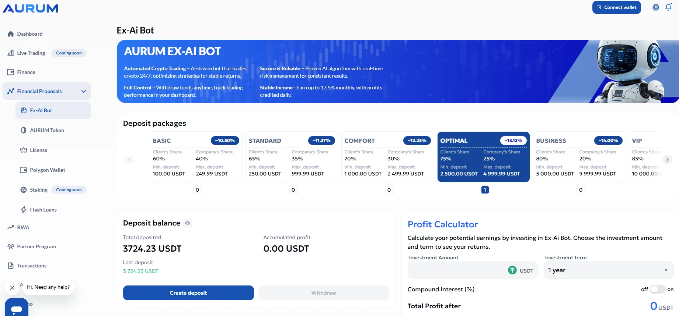Open Finance in sidebar
Viewport: 679px width, 316px height.
coord(26,72)
